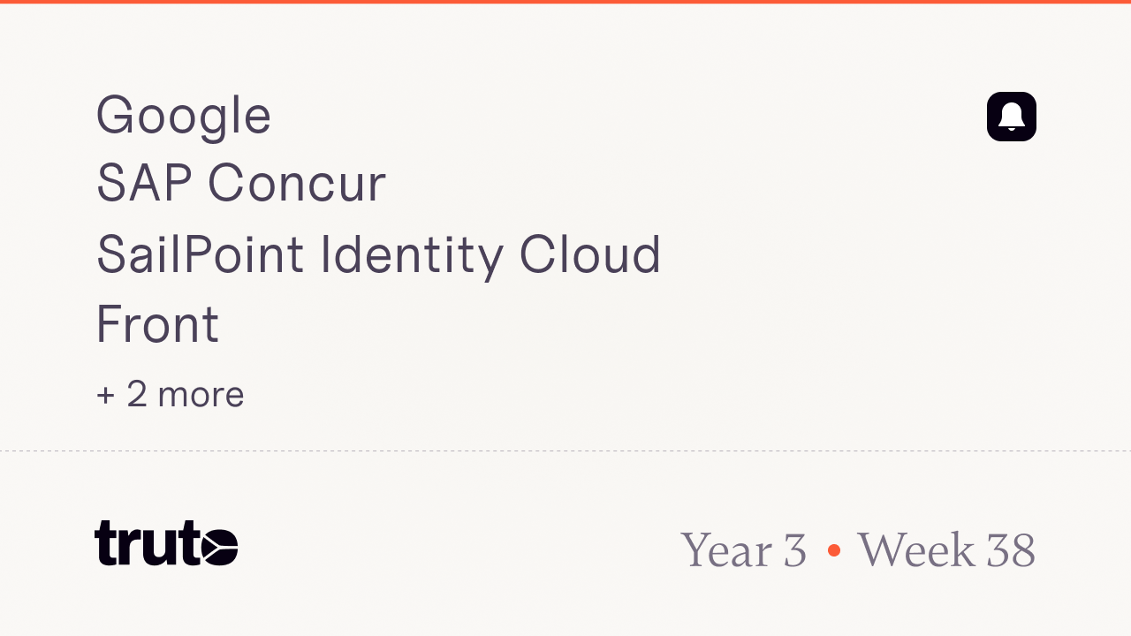This screenshot has width=1131, height=636.
Task: Click the word "SAP"
Action: pos(144,184)
